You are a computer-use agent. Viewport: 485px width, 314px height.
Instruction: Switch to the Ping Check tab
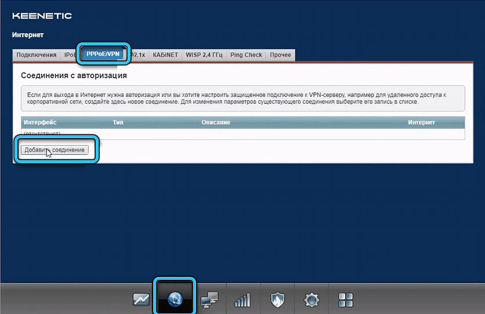[246, 55]
